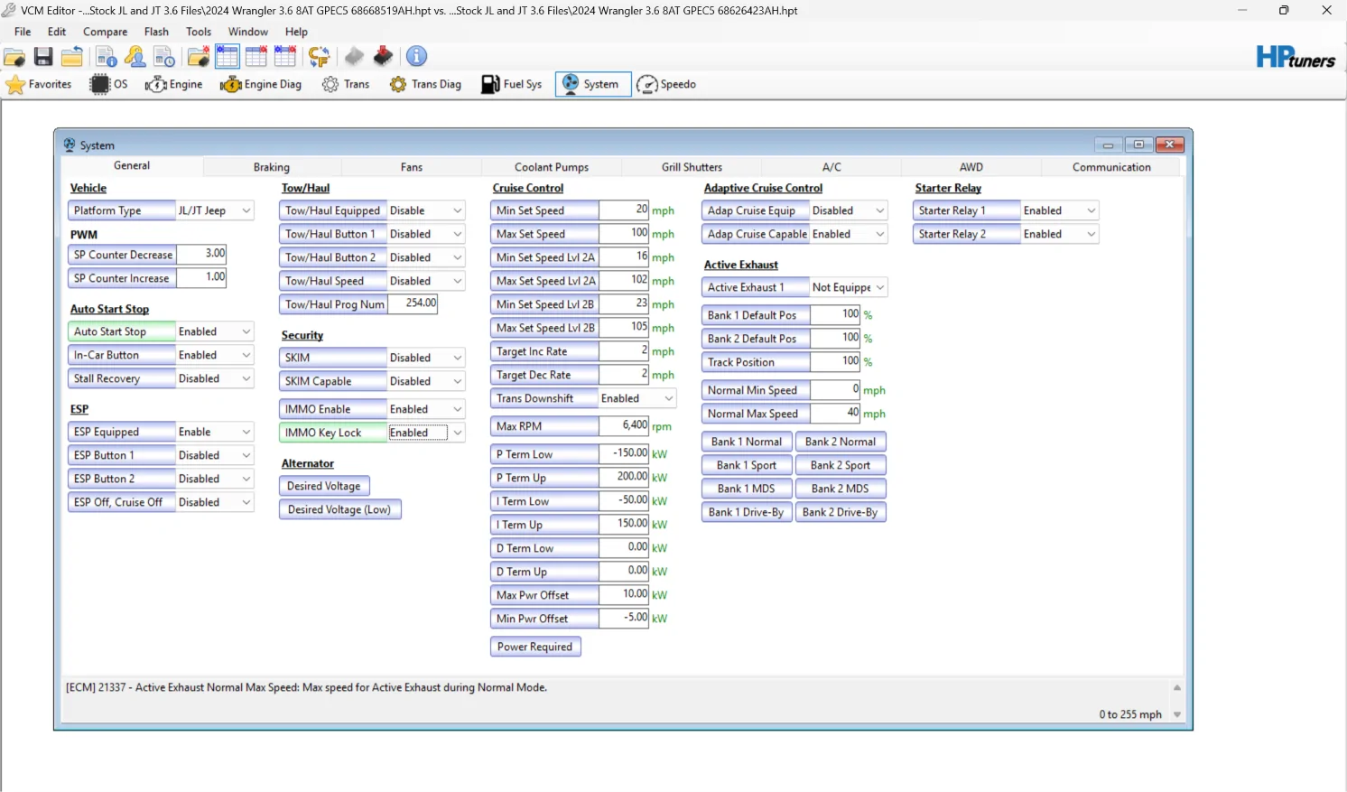Expand the Platform Type dropdown
This screenshot has height=792, width=1347.
click(246, 211)
